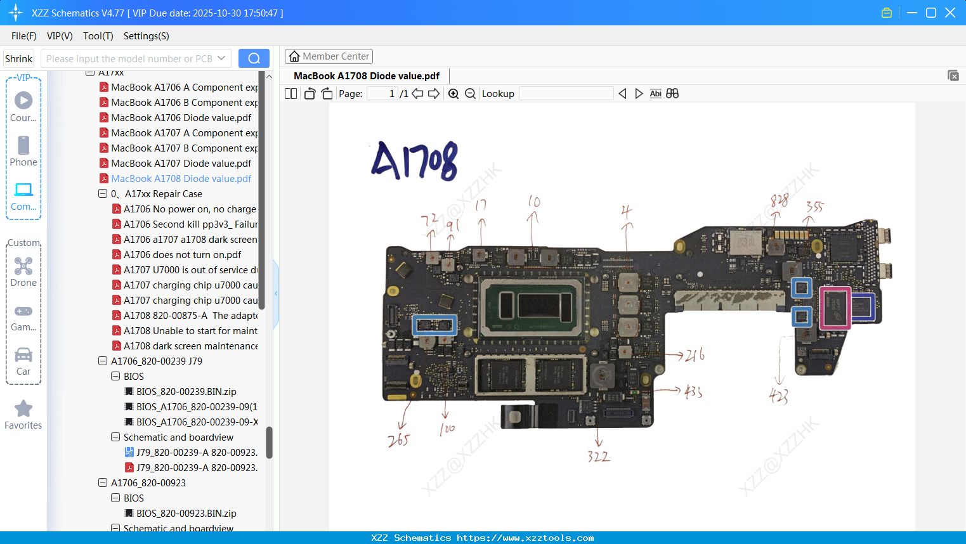966x544 pixels.
Task: Open MacBook A1707 Diode value.pdf
Action: (x=175, y=164)
